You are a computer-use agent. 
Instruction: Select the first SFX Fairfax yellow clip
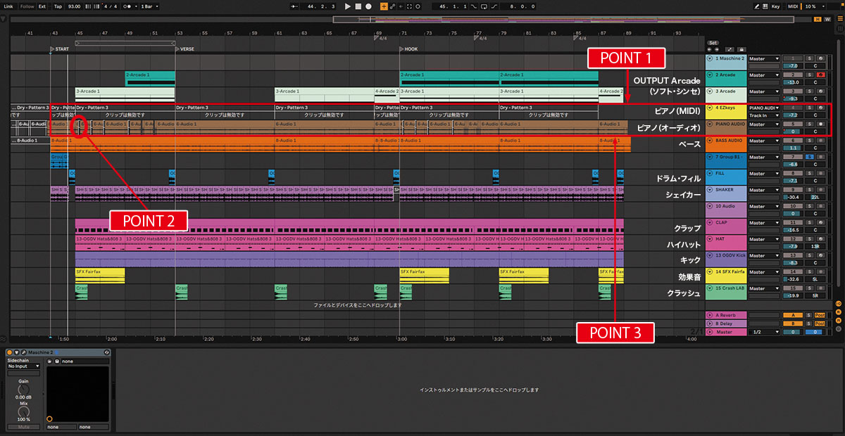point(100,274)
